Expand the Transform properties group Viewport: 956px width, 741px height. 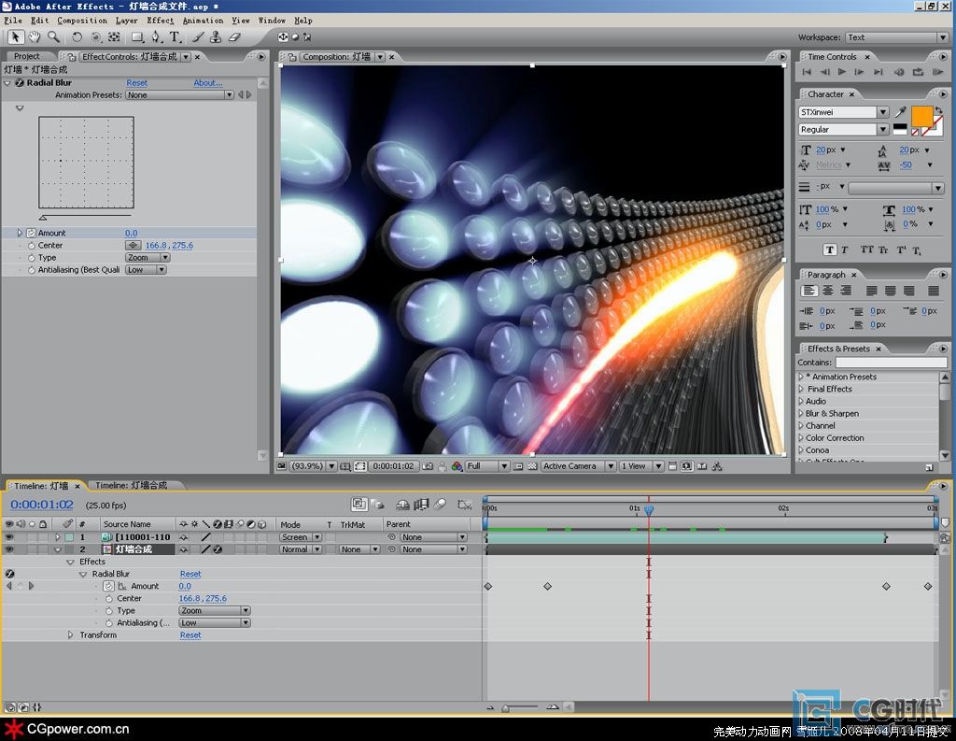(71, 635)
